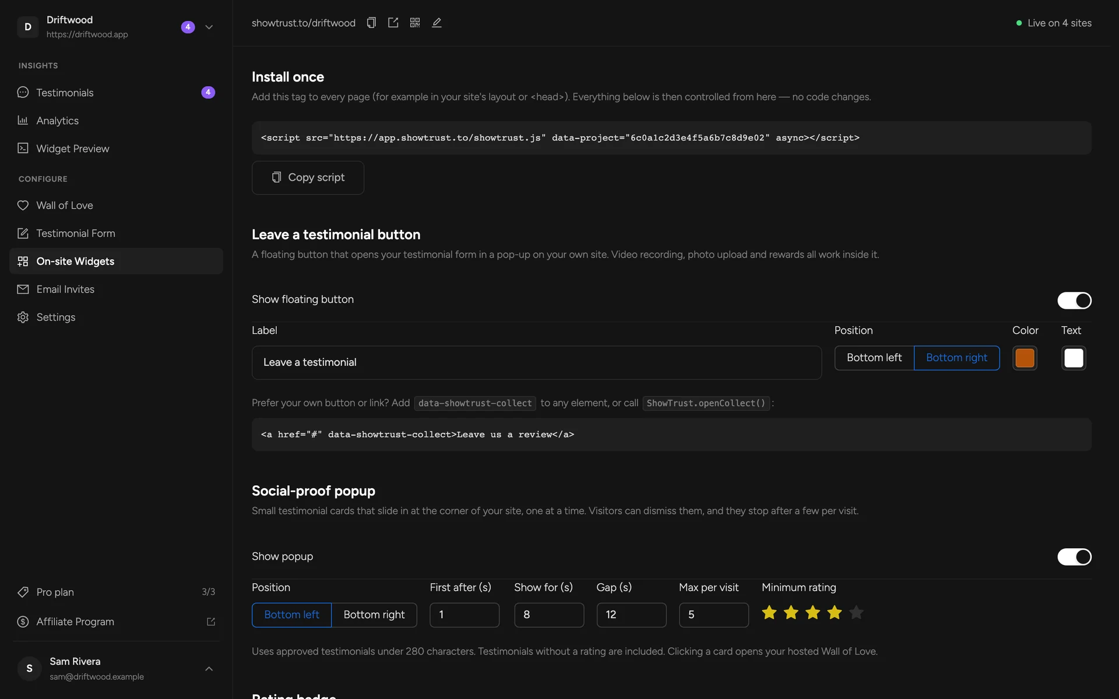Set minimum rating to three stars
The height and width of the screenshot is (699, 1119).
812,613
